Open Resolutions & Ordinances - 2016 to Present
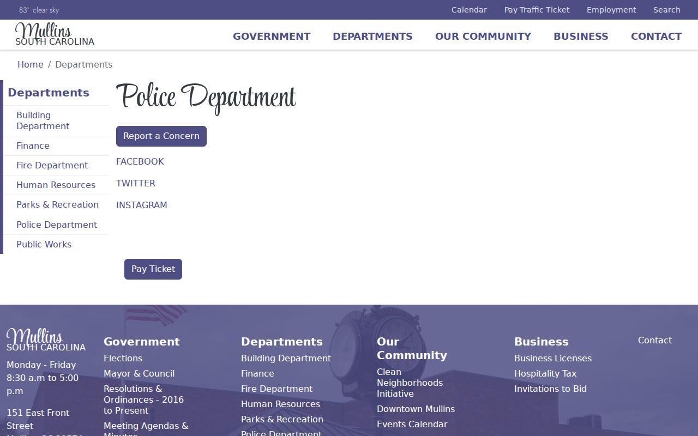The height and width of the screenshot is (436, 698). click(144, 399)
